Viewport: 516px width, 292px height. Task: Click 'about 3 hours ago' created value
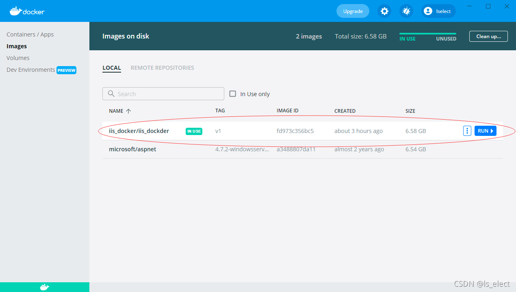click(358, 131)
